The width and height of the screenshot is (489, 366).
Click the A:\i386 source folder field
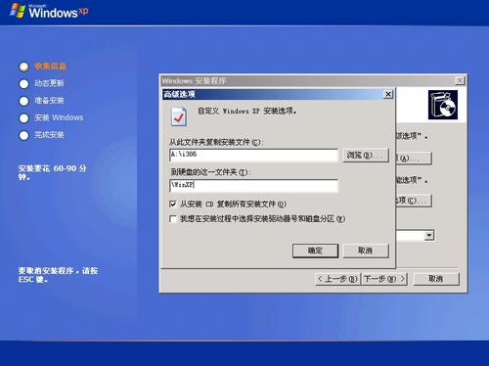[253, 155]
